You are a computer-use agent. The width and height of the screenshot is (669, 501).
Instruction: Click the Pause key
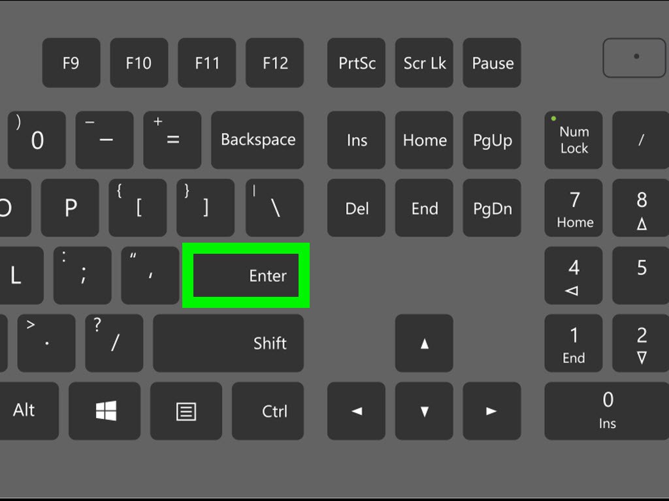tap(492, 63)
